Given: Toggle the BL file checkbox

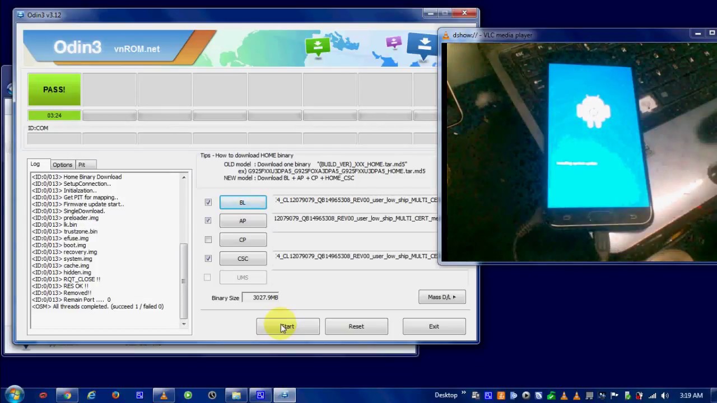Looking at the screenshot, I should [208, 203].
